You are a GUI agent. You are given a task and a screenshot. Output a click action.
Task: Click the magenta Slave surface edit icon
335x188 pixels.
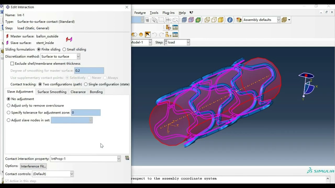coord(7,43)
